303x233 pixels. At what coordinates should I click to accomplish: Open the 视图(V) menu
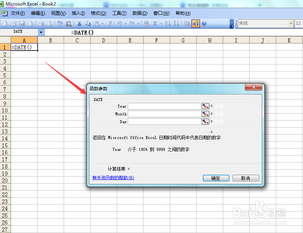click(x=58, y=13)
